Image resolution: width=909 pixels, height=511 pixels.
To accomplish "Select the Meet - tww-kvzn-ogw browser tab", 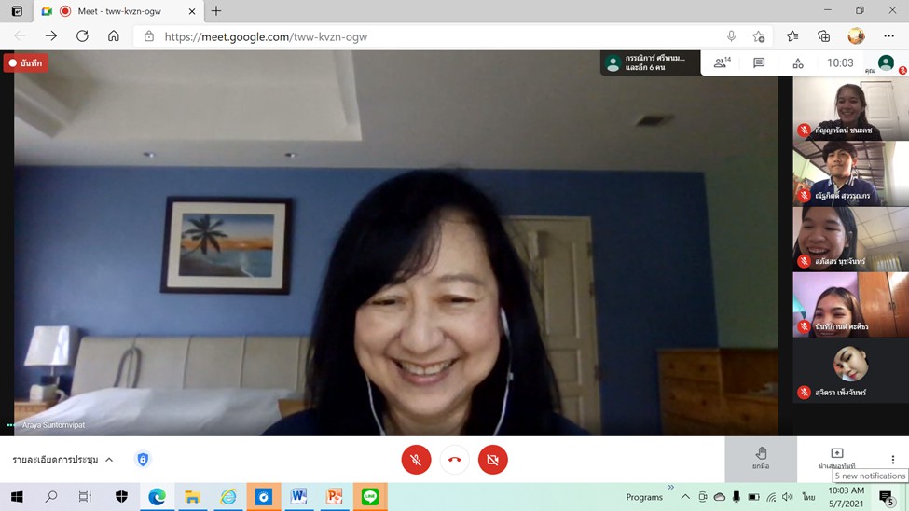I will coord(112,11).
